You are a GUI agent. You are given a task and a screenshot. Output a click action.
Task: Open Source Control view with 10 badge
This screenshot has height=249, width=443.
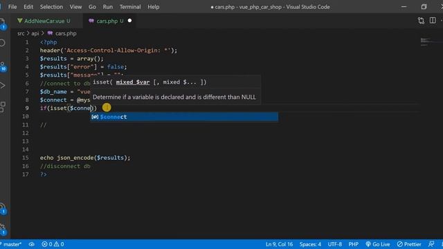point(3,66)
